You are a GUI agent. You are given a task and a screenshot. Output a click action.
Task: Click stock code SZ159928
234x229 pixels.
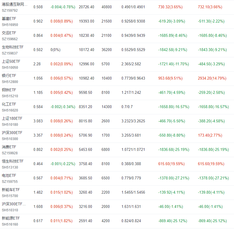click(10, 153)
